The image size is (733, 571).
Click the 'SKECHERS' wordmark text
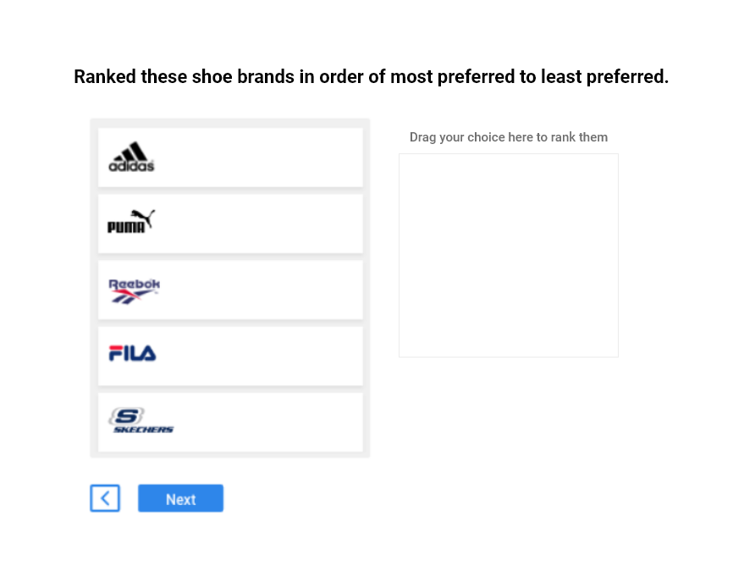coord(143,430)
